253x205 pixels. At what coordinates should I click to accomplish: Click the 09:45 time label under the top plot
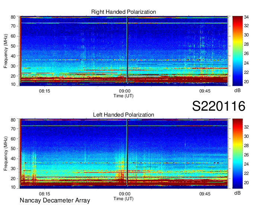205,91
